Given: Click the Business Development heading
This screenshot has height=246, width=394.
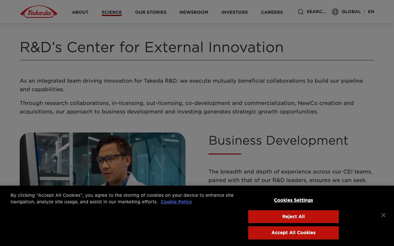Looking at the screenshot, I should 278,140.
